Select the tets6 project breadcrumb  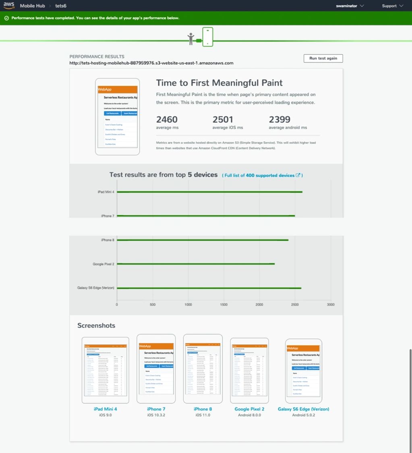pos(61,6)
